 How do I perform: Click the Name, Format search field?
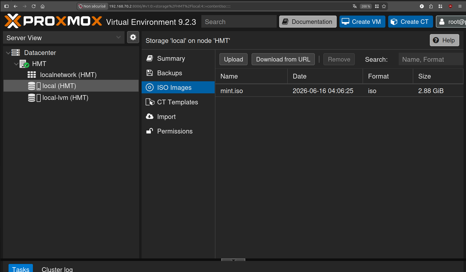coord(431,59)
